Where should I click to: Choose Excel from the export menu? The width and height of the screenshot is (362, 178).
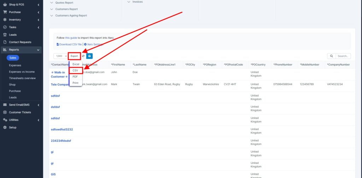(x=76, y=64)
